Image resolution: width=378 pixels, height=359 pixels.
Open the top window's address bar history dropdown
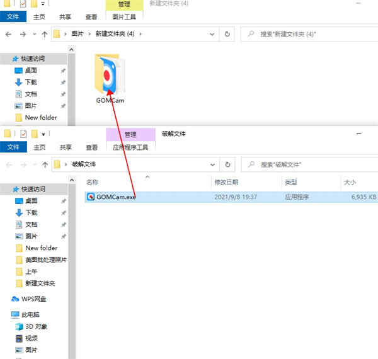pos(212,34)
